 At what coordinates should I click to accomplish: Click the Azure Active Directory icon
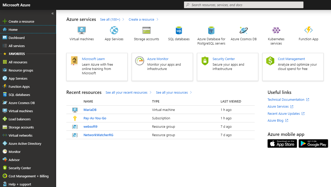click(x=5, y=143)
